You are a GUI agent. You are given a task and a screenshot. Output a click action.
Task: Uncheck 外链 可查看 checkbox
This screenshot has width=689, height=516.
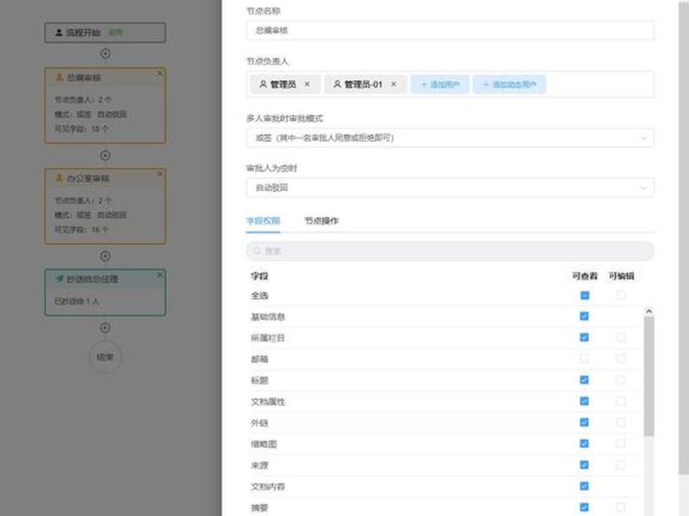coord(584,422)
